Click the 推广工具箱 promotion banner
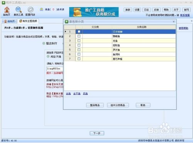The width and height of the screenshot is (193, 143). (94, 12)
